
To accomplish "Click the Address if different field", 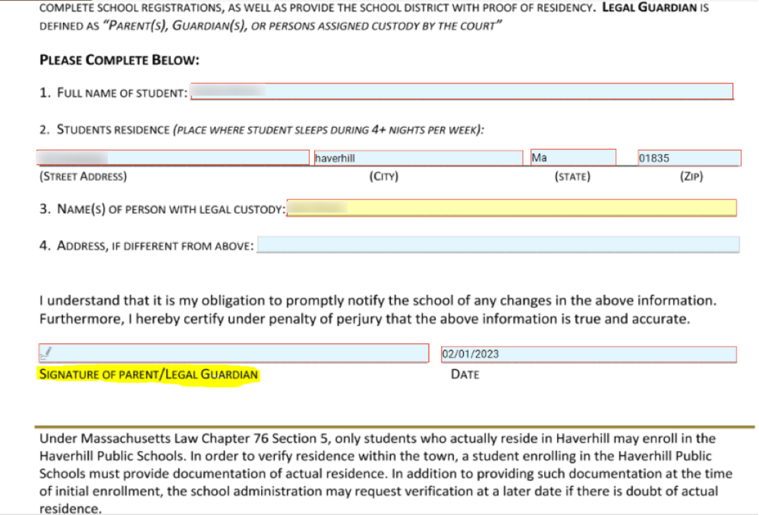I will coord(498,245).
